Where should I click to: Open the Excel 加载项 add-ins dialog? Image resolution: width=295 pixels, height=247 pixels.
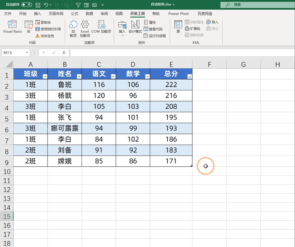point(85,28)
